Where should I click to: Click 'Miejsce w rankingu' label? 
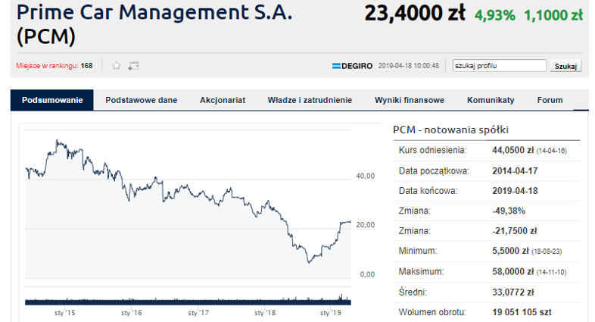(47, 66)
